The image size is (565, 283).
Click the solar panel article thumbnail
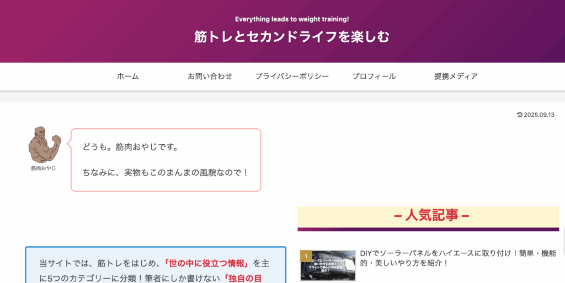328,265
